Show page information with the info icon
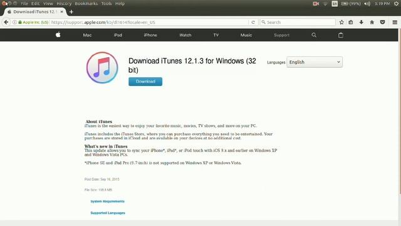The width and height of the screenshot is (401, 226). (14, 23)
